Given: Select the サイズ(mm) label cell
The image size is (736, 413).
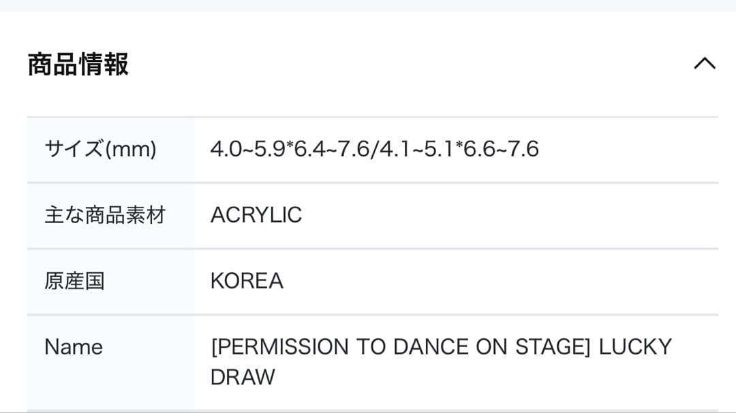Looking at the screenshot, I should tap(100, 148).
